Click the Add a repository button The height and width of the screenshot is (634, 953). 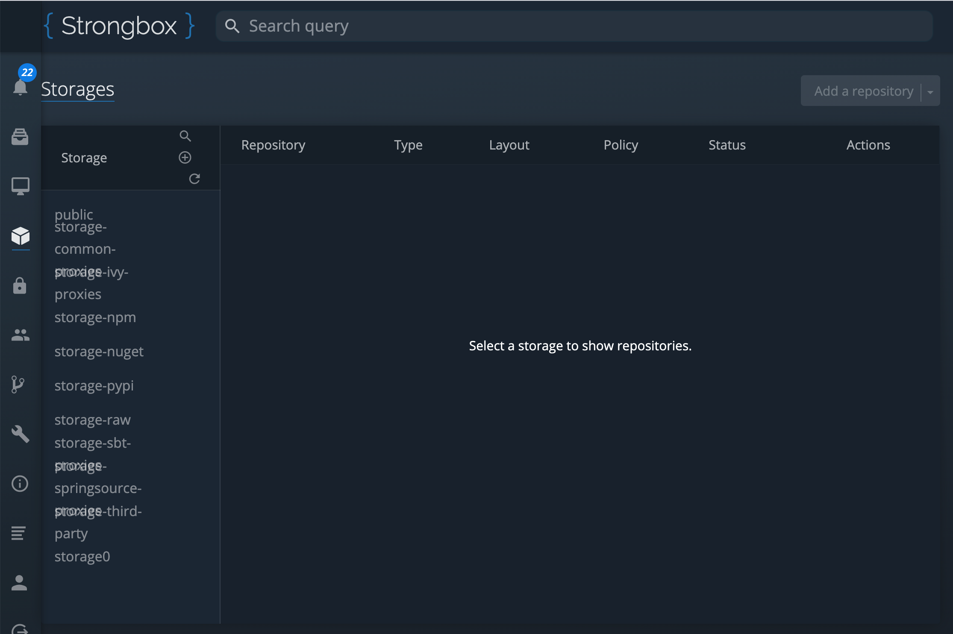click(863, 91)
